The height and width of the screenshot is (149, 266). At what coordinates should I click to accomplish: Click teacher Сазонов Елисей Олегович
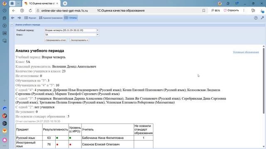101,144
